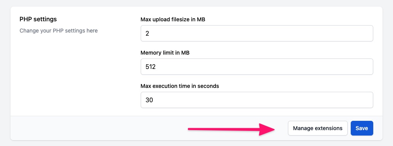Place cursor on value 512 in memory field
The width and height of the screenshot is (393, 146).
[x=151, y=67]
